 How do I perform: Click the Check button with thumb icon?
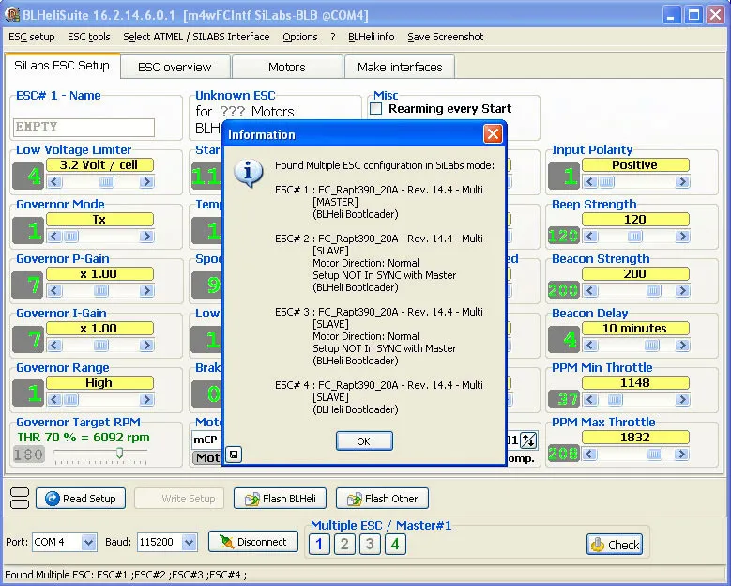click(614, 544)
